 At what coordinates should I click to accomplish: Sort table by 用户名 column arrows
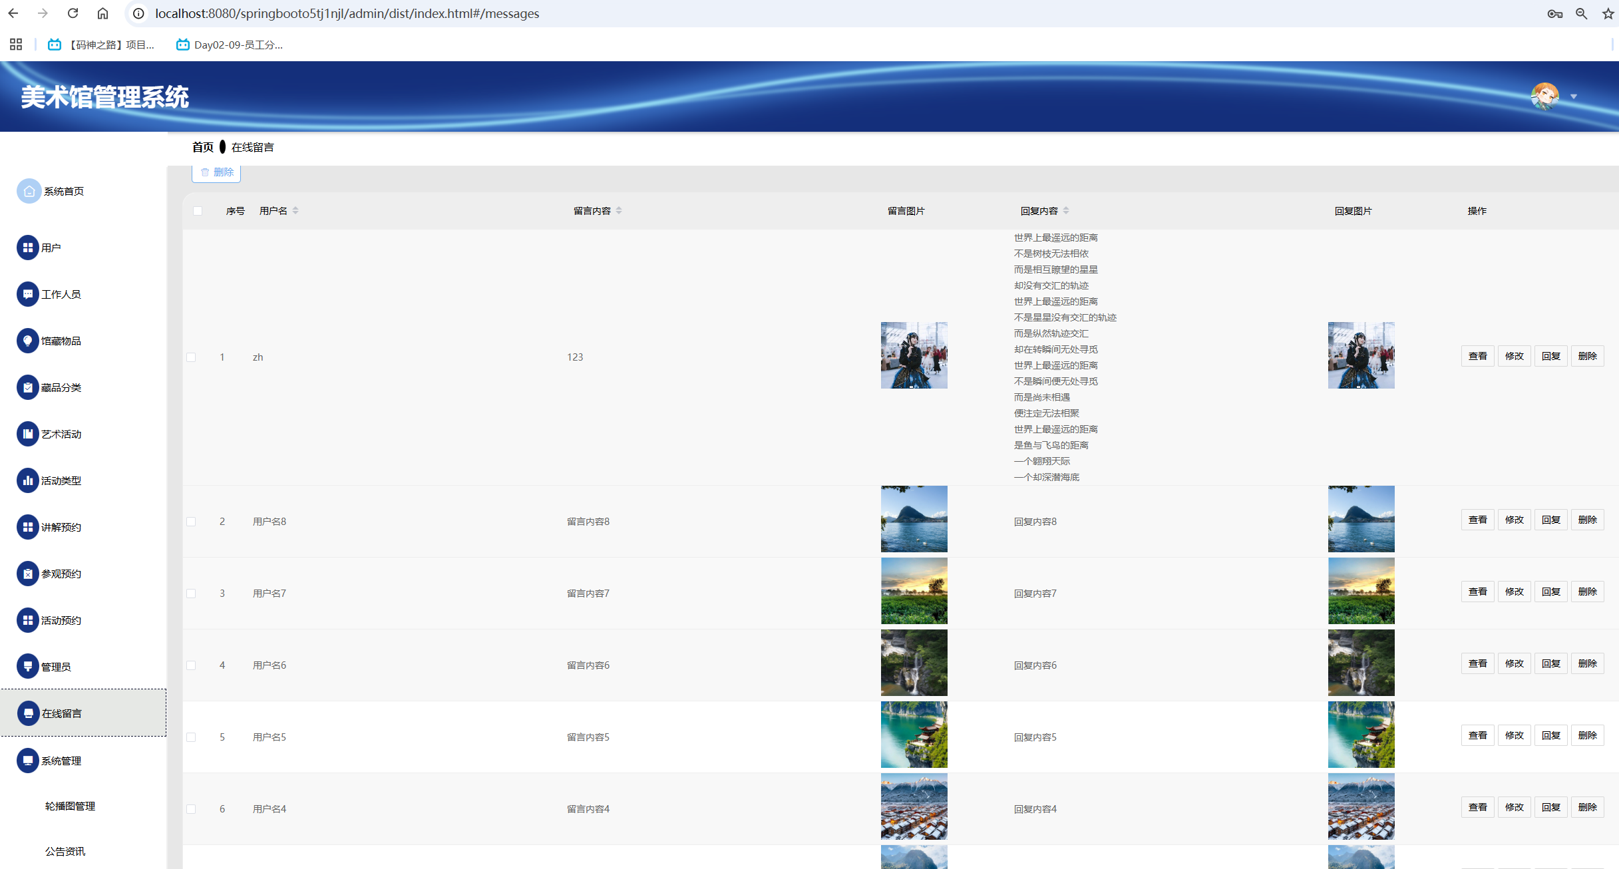295,211
